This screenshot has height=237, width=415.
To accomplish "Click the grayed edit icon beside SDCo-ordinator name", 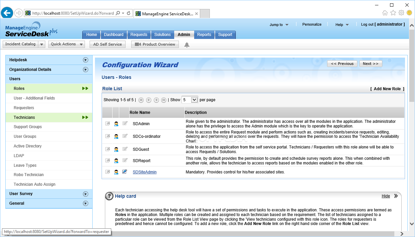I will (x=125, y=136).
